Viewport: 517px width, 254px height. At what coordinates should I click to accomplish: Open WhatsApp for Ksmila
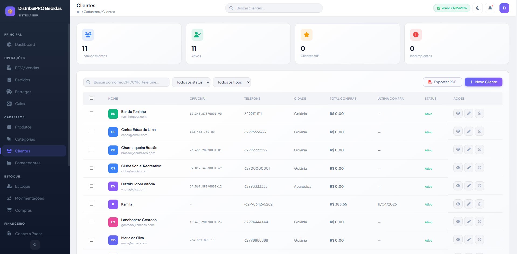(480, 204)
